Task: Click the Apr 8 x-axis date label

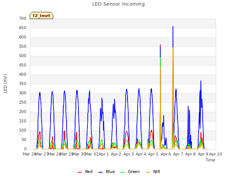Action: pos(190,154)
